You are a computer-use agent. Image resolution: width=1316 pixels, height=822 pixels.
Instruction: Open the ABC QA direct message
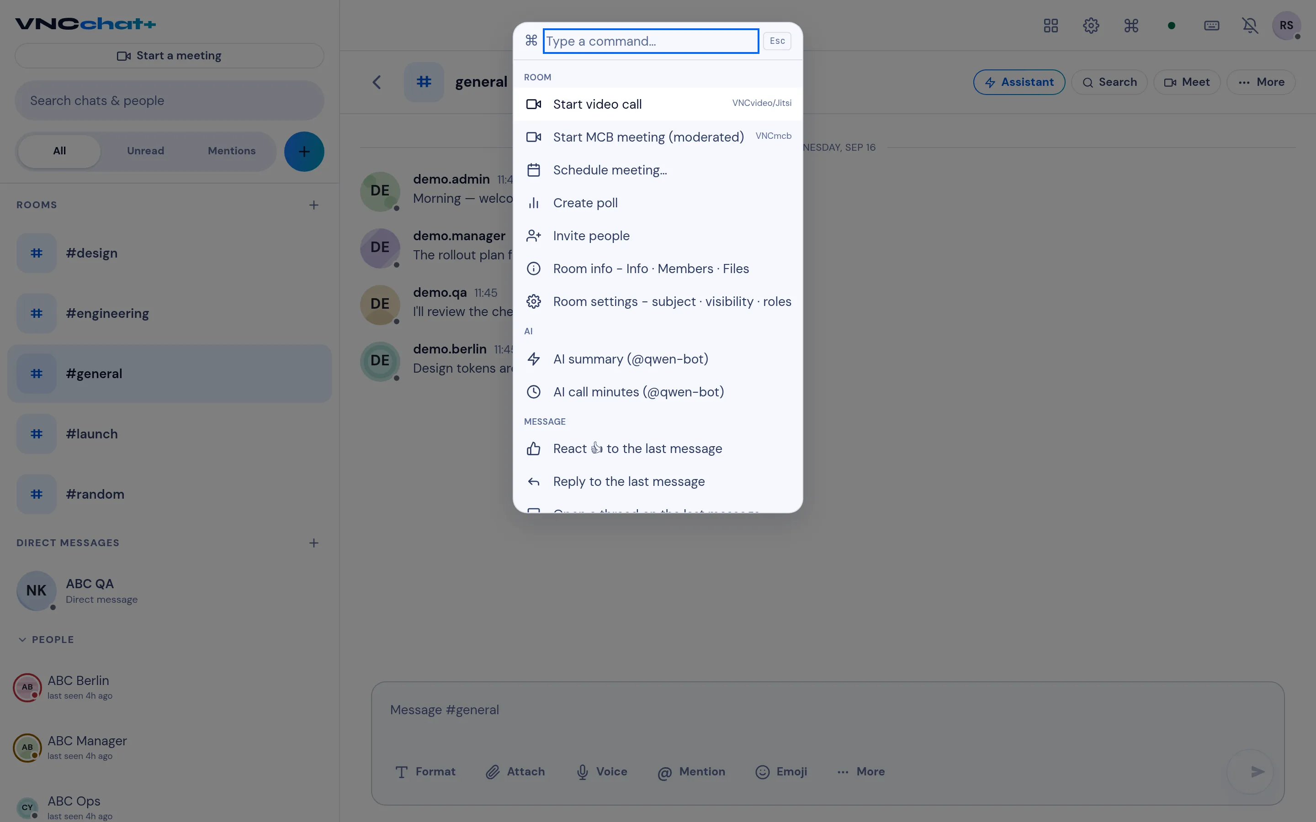click(169, 590)
